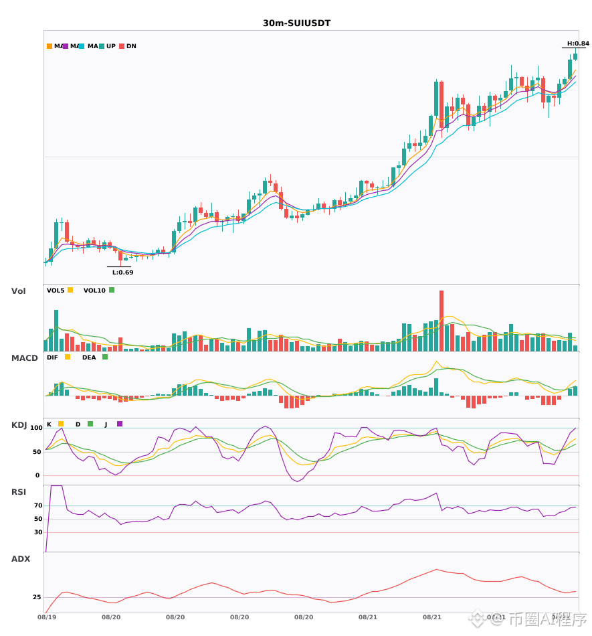
Task: Click the DN legend text
Action: pos(131,46)
